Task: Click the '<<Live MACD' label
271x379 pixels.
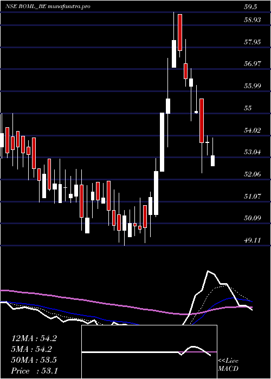Action: click(x=228, y=365)
